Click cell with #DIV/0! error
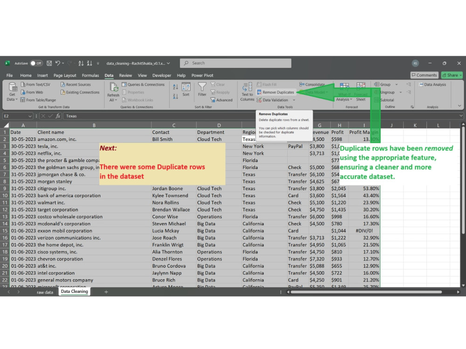Viewport: 466px width, 349px height. coord(364,231)
